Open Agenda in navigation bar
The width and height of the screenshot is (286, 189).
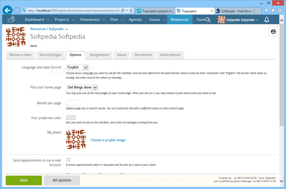click(x=135, y=19)
